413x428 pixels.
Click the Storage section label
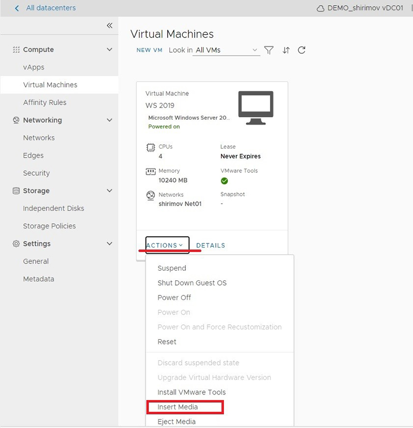[36, 191]
